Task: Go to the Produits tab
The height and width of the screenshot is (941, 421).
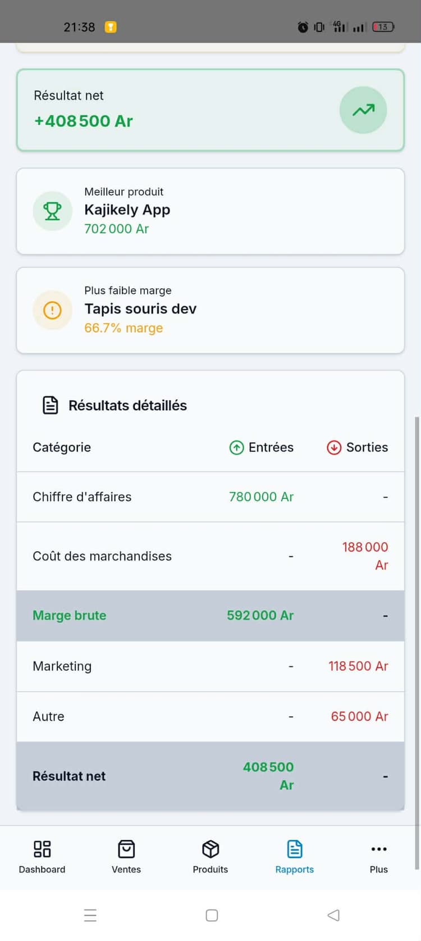Action: (x=210, y=857)
